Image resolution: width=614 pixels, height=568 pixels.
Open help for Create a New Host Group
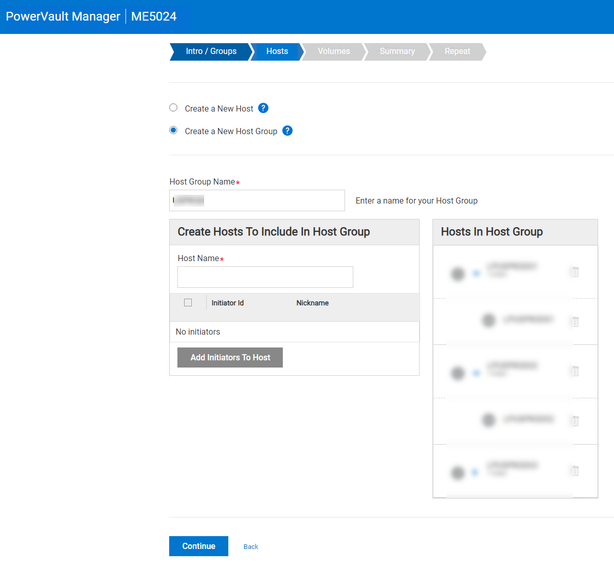pos(287,131)
